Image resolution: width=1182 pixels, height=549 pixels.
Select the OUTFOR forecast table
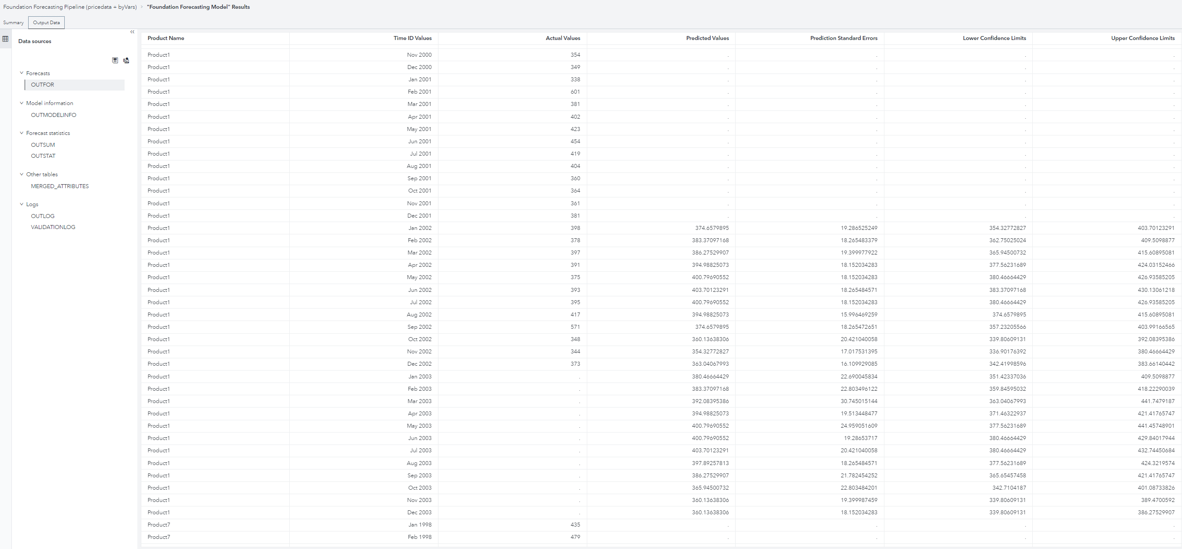[42, 84]
